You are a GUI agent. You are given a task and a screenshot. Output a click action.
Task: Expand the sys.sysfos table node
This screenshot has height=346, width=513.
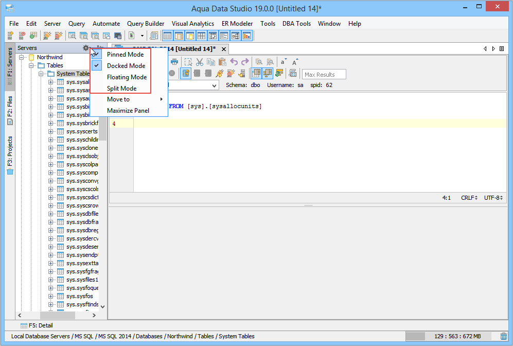click(51, 296)
